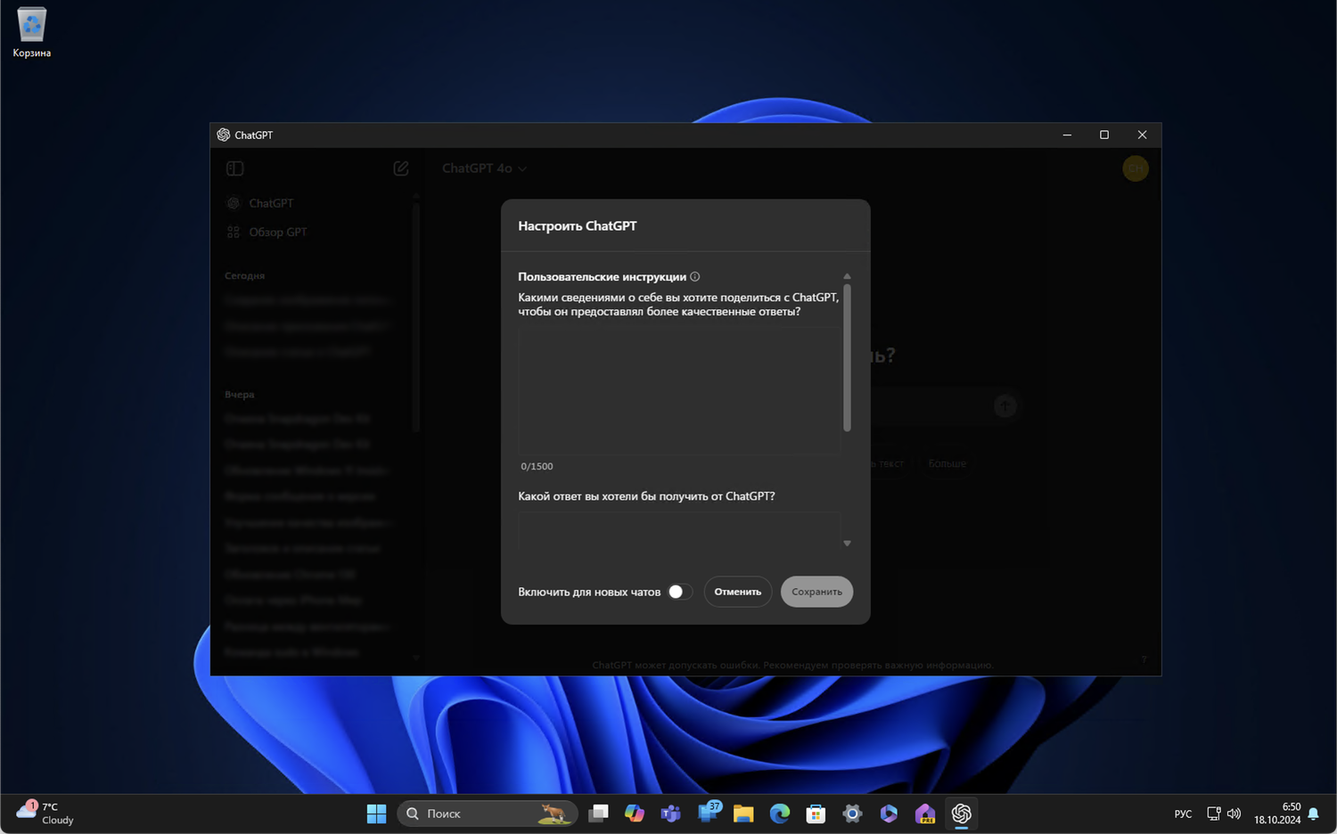Image resolution: width=1337 pixels, height=834 pixels.
Task: Click the dialog's vertical scrollbar thumb
Action: pyautogui.click(x=847, y=357)
